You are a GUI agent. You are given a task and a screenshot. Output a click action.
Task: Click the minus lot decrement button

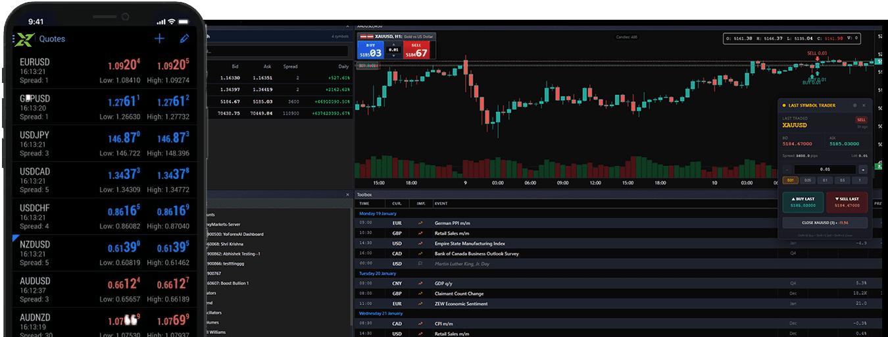click(x=786, y=169)
